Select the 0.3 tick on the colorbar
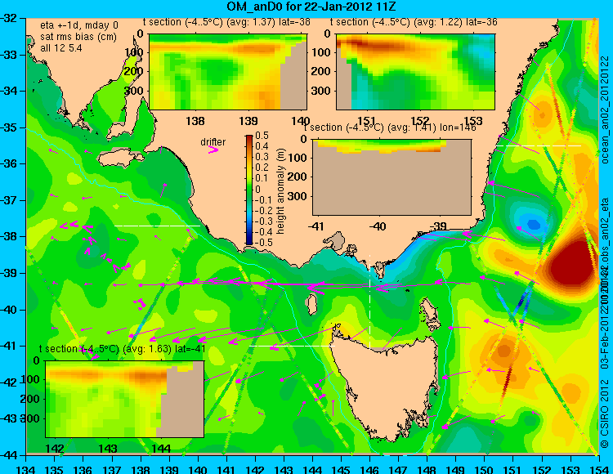The width and height of the screenshot is (613, 474). click(x=262, y=157)
